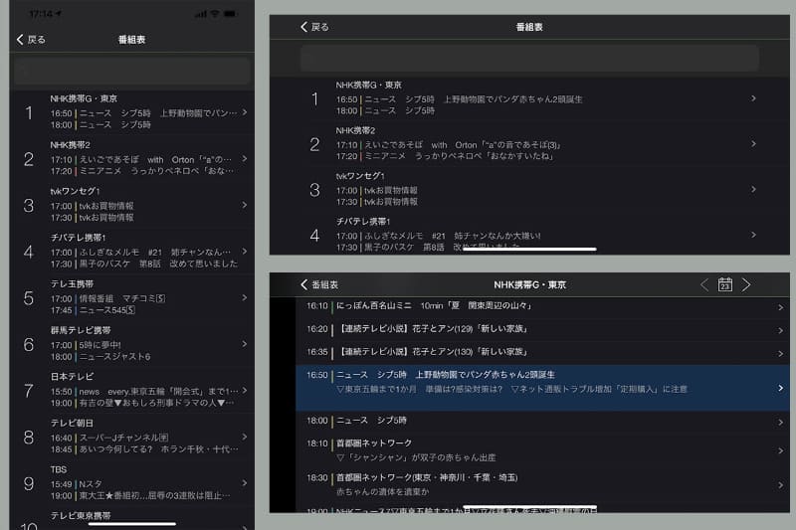This screenshot has width=796, height=530.
Task: Tap search field in top-right panel
Action: tap(529, 59)
